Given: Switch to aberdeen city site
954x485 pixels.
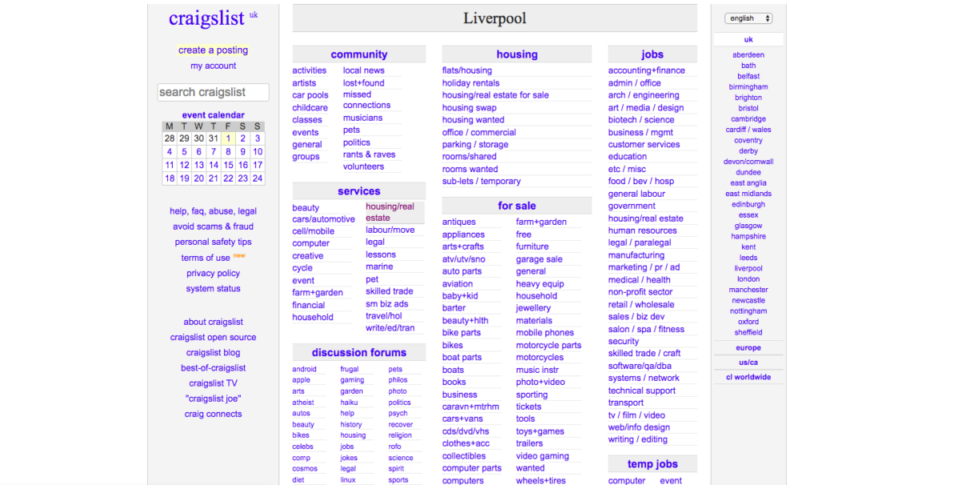Looking at the screenshot, I should tap(748, 54).
